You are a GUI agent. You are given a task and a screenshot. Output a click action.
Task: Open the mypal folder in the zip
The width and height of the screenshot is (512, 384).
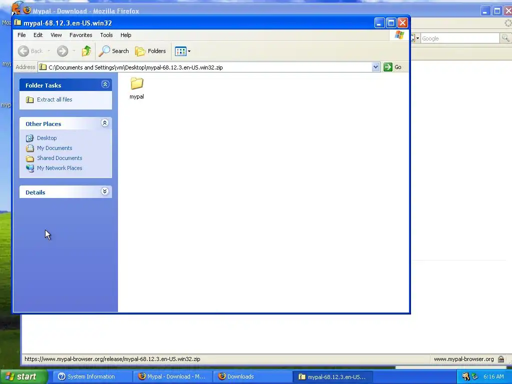coord(137,87)
